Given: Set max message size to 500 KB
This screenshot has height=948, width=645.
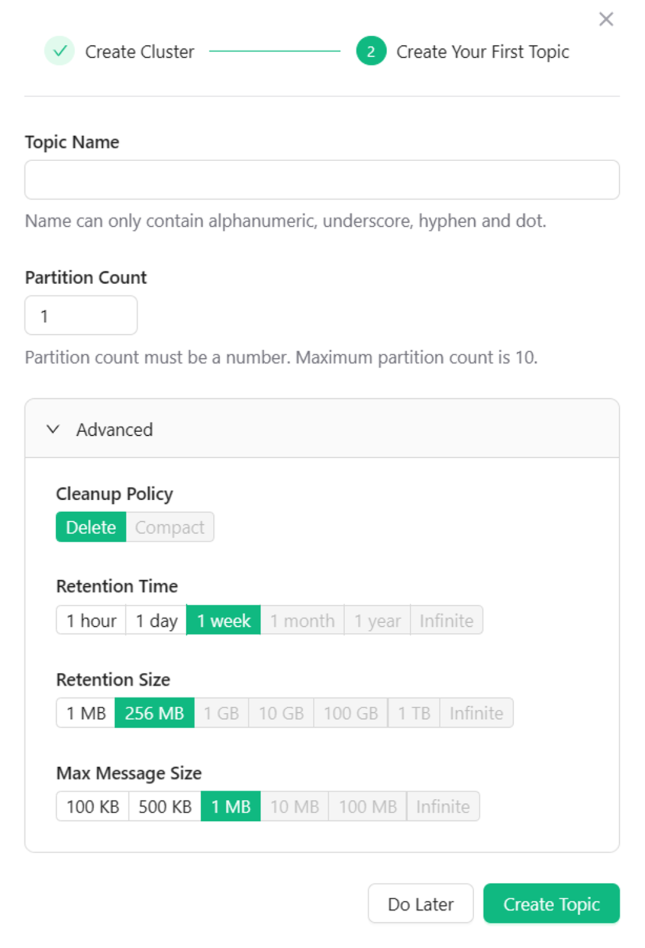Looking at the screenshot, I should [x=165, y=807].
